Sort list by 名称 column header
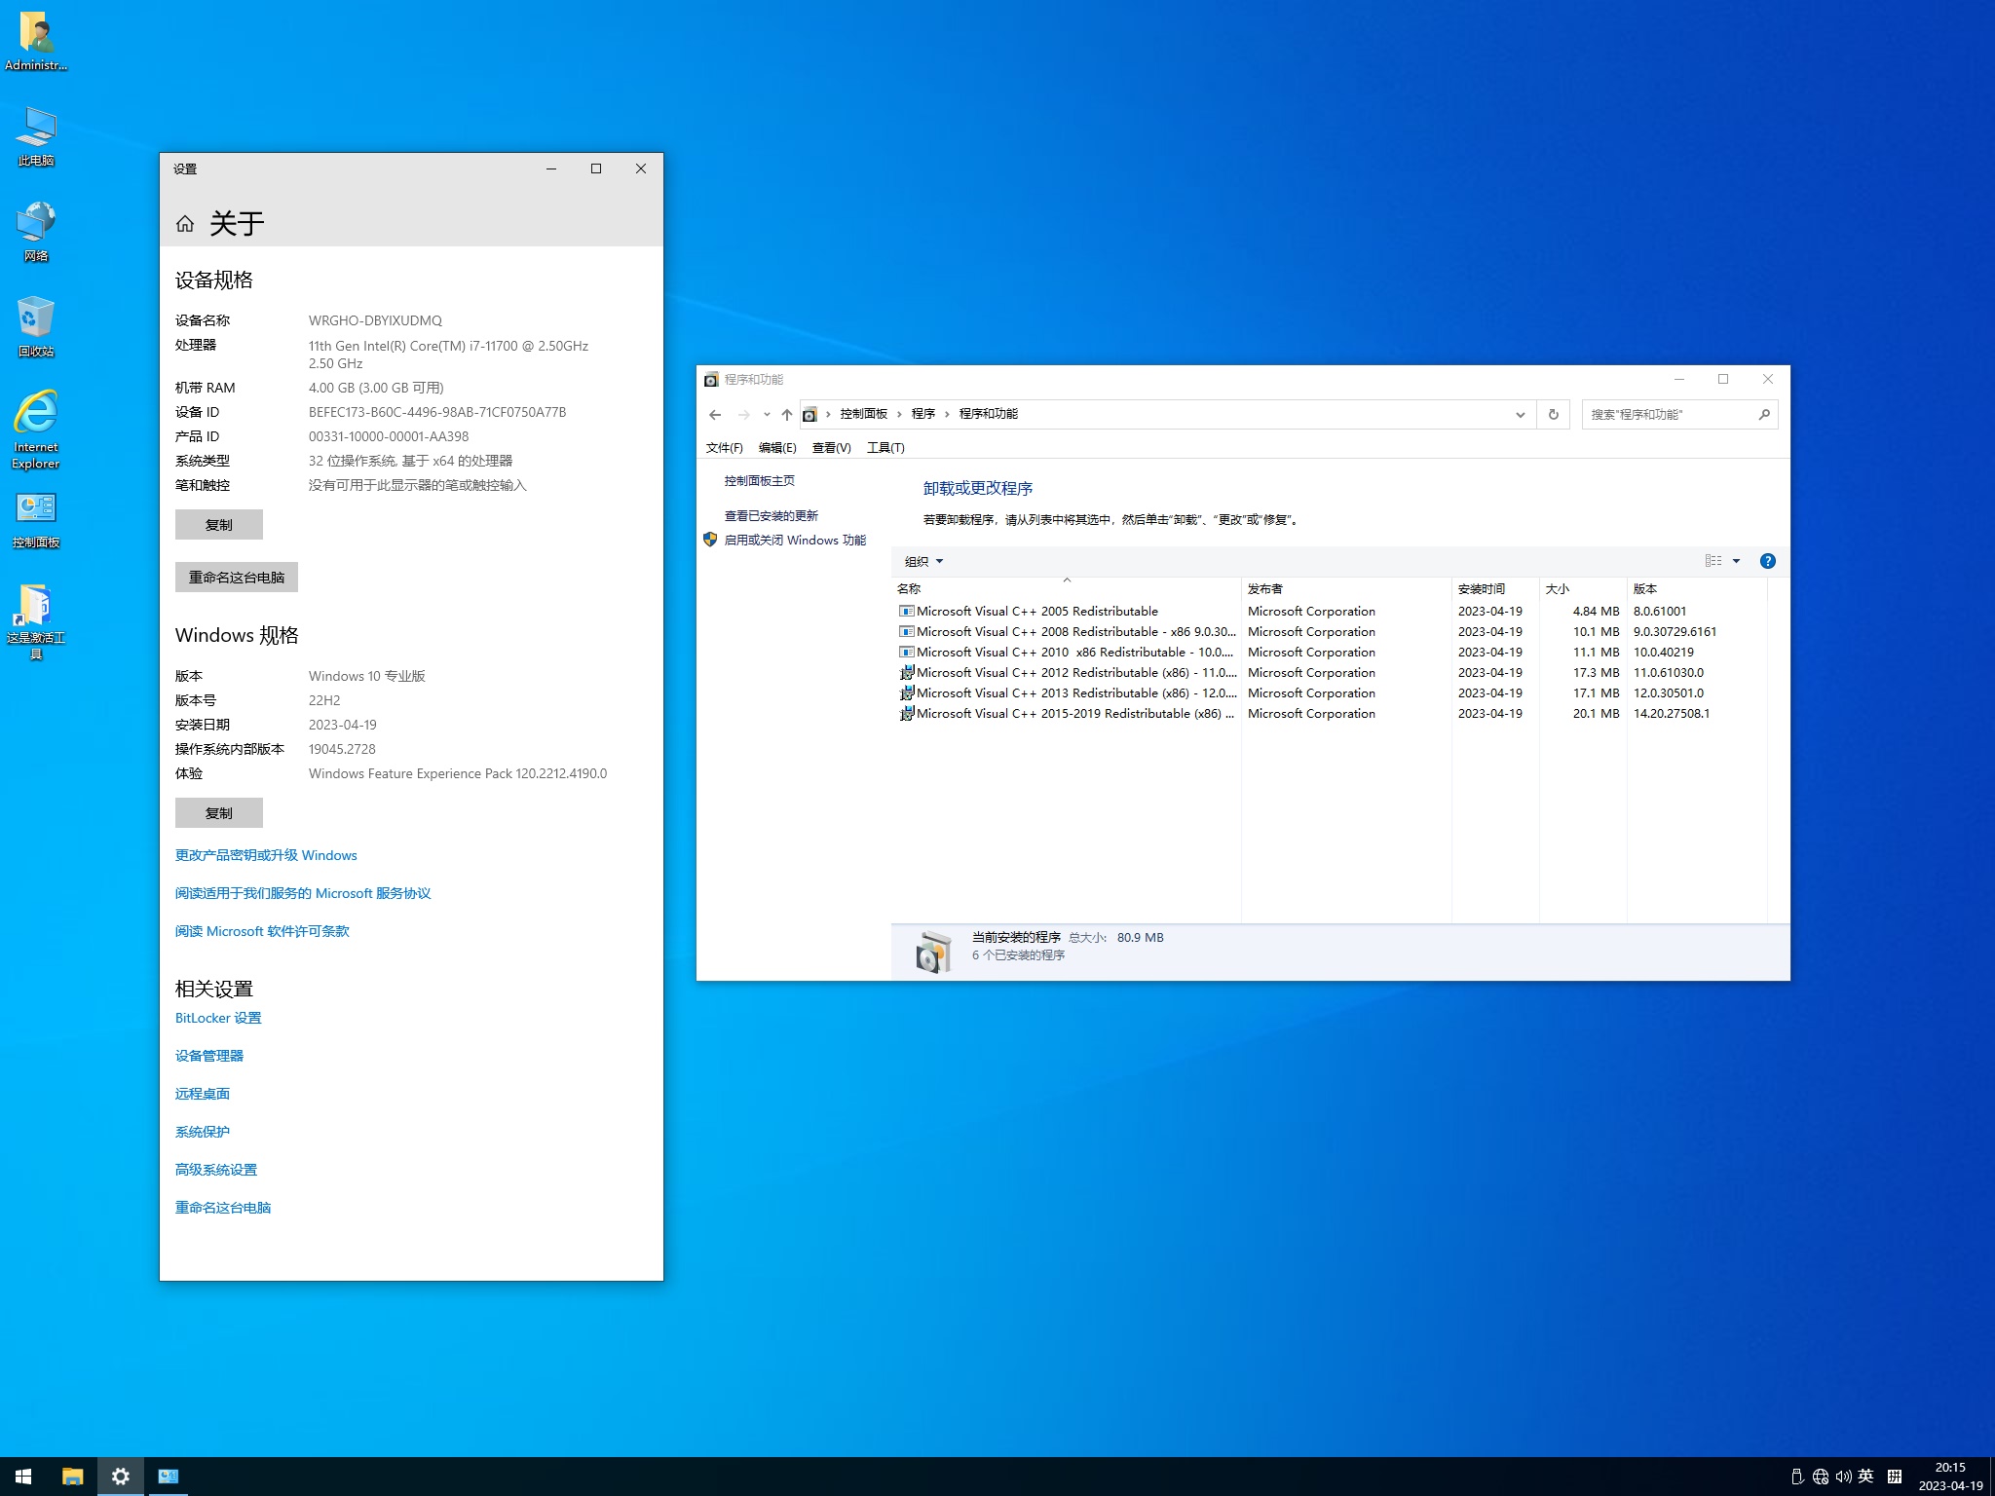Screen dimensions: 1995x1496 click(x=1067, y=588)
